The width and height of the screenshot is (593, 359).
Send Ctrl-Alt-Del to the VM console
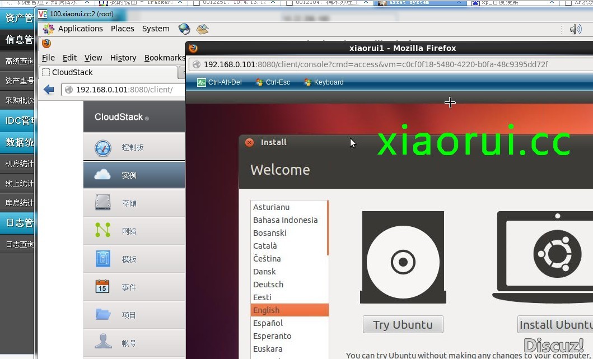pos(220,82)
